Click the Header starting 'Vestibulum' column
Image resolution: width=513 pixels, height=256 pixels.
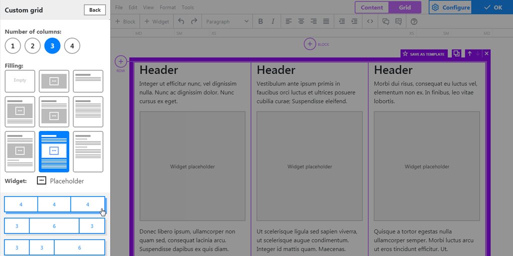(276, 70)
